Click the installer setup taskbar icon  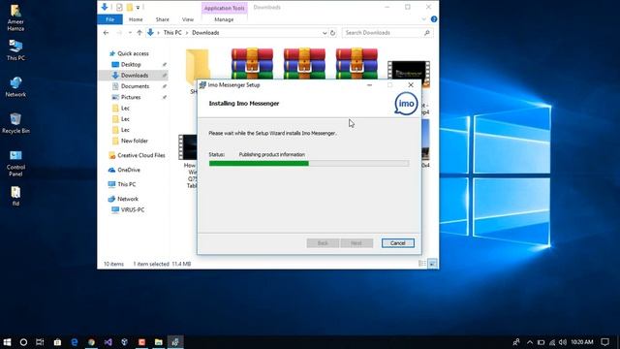point(175,342)
